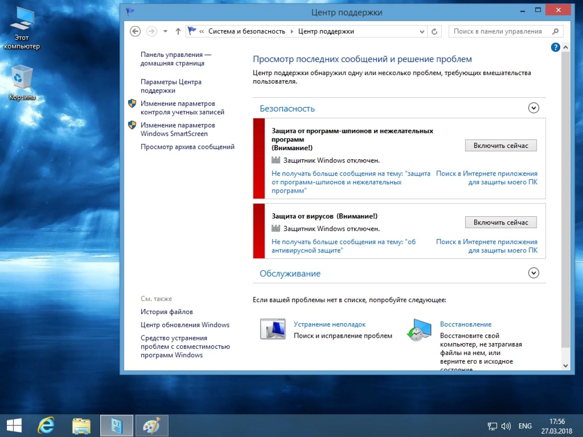Open the address bar history dropdown
This screenshot has width=583, height=437.
pyautogui.click(x=422, y=31)
